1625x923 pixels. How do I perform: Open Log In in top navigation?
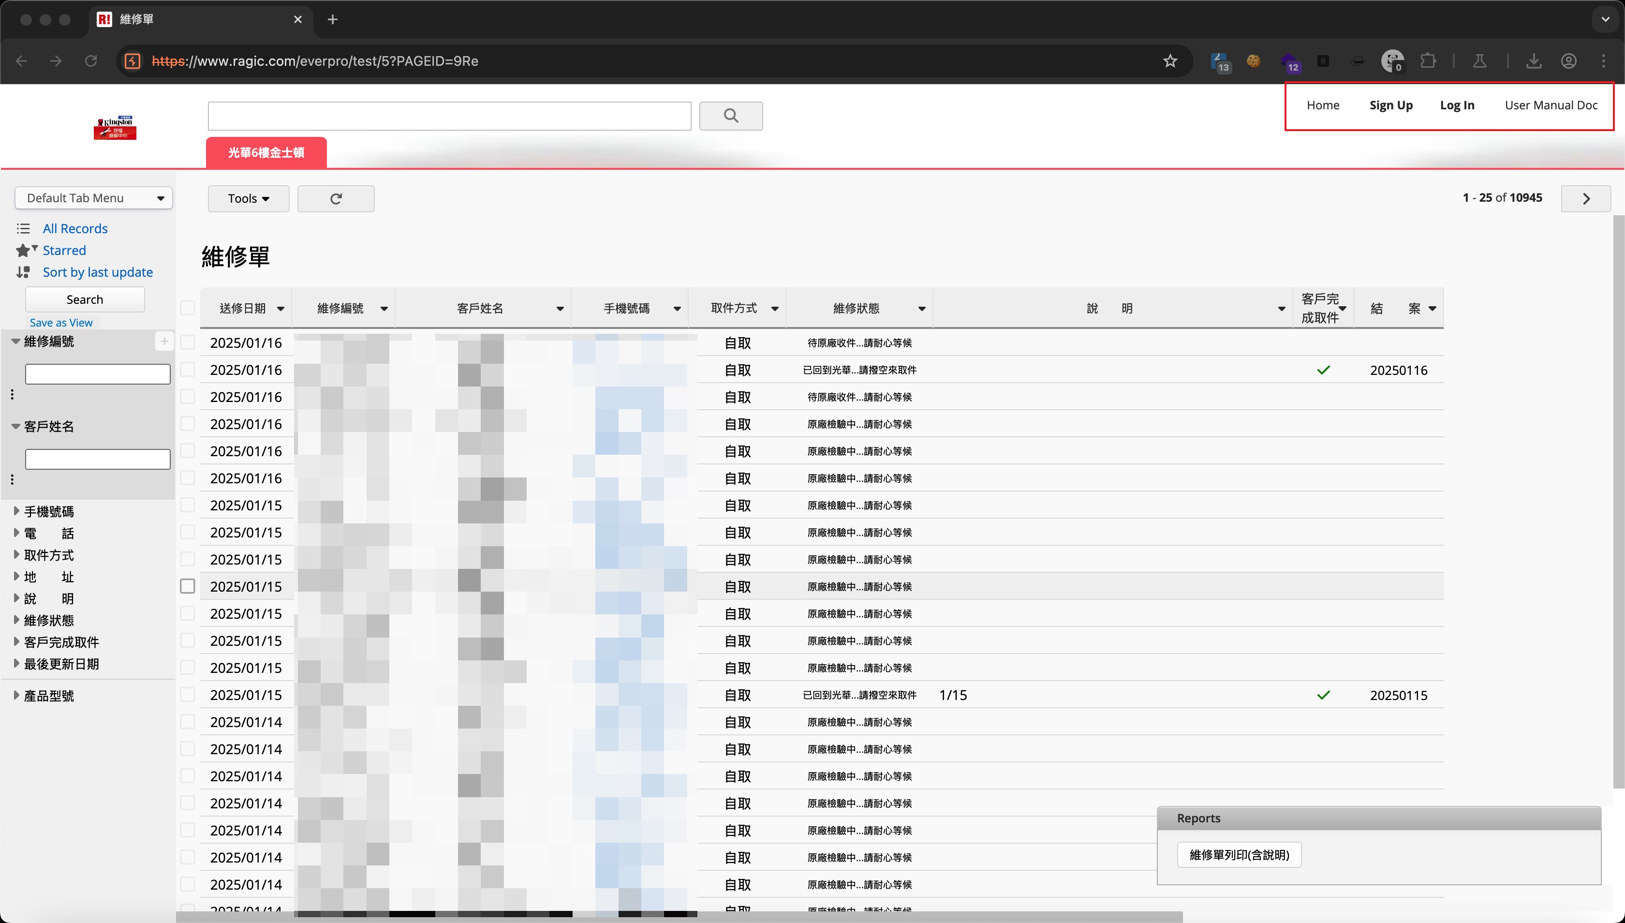pyautogui.click(x=1456, y=105)
